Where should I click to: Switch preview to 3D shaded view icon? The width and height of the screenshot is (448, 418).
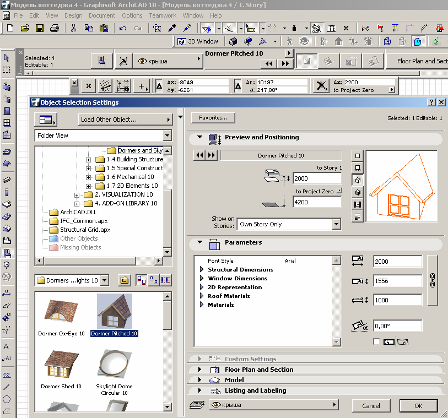coord(358,192)
